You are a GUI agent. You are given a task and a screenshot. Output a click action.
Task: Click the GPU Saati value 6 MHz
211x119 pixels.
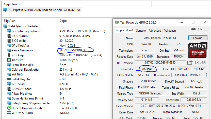(64, 84)
